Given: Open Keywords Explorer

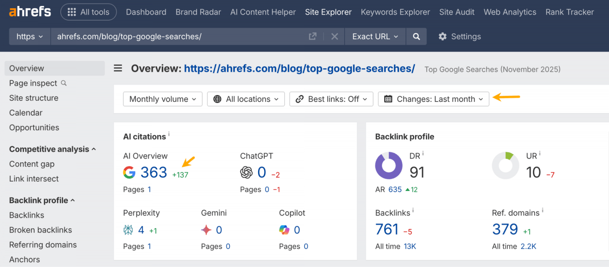Looking at the screenshot, I should coord(395,12).
